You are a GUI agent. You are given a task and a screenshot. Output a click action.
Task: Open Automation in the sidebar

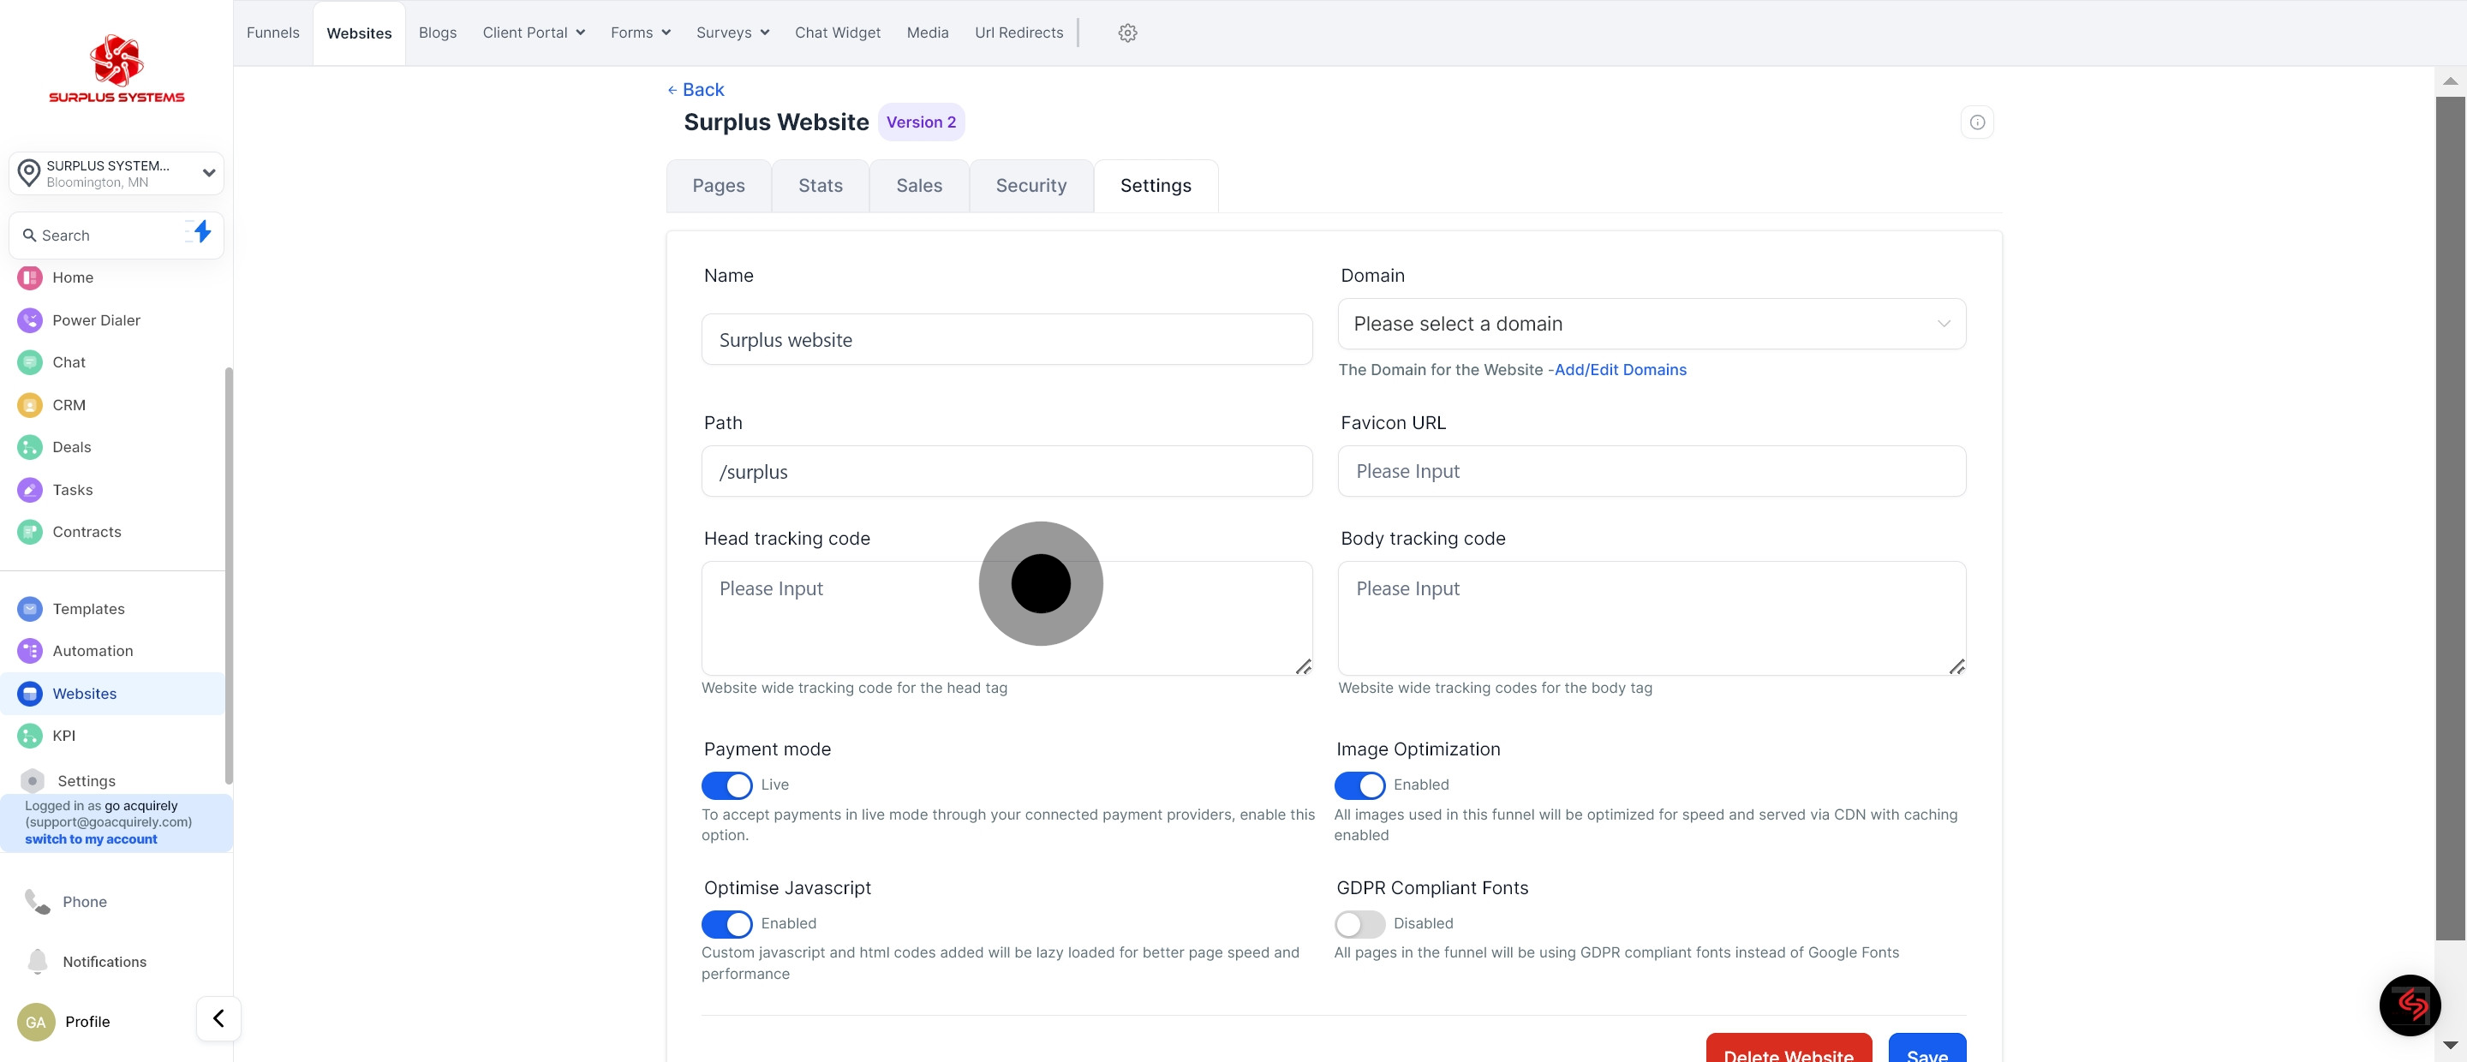(92, 651)
